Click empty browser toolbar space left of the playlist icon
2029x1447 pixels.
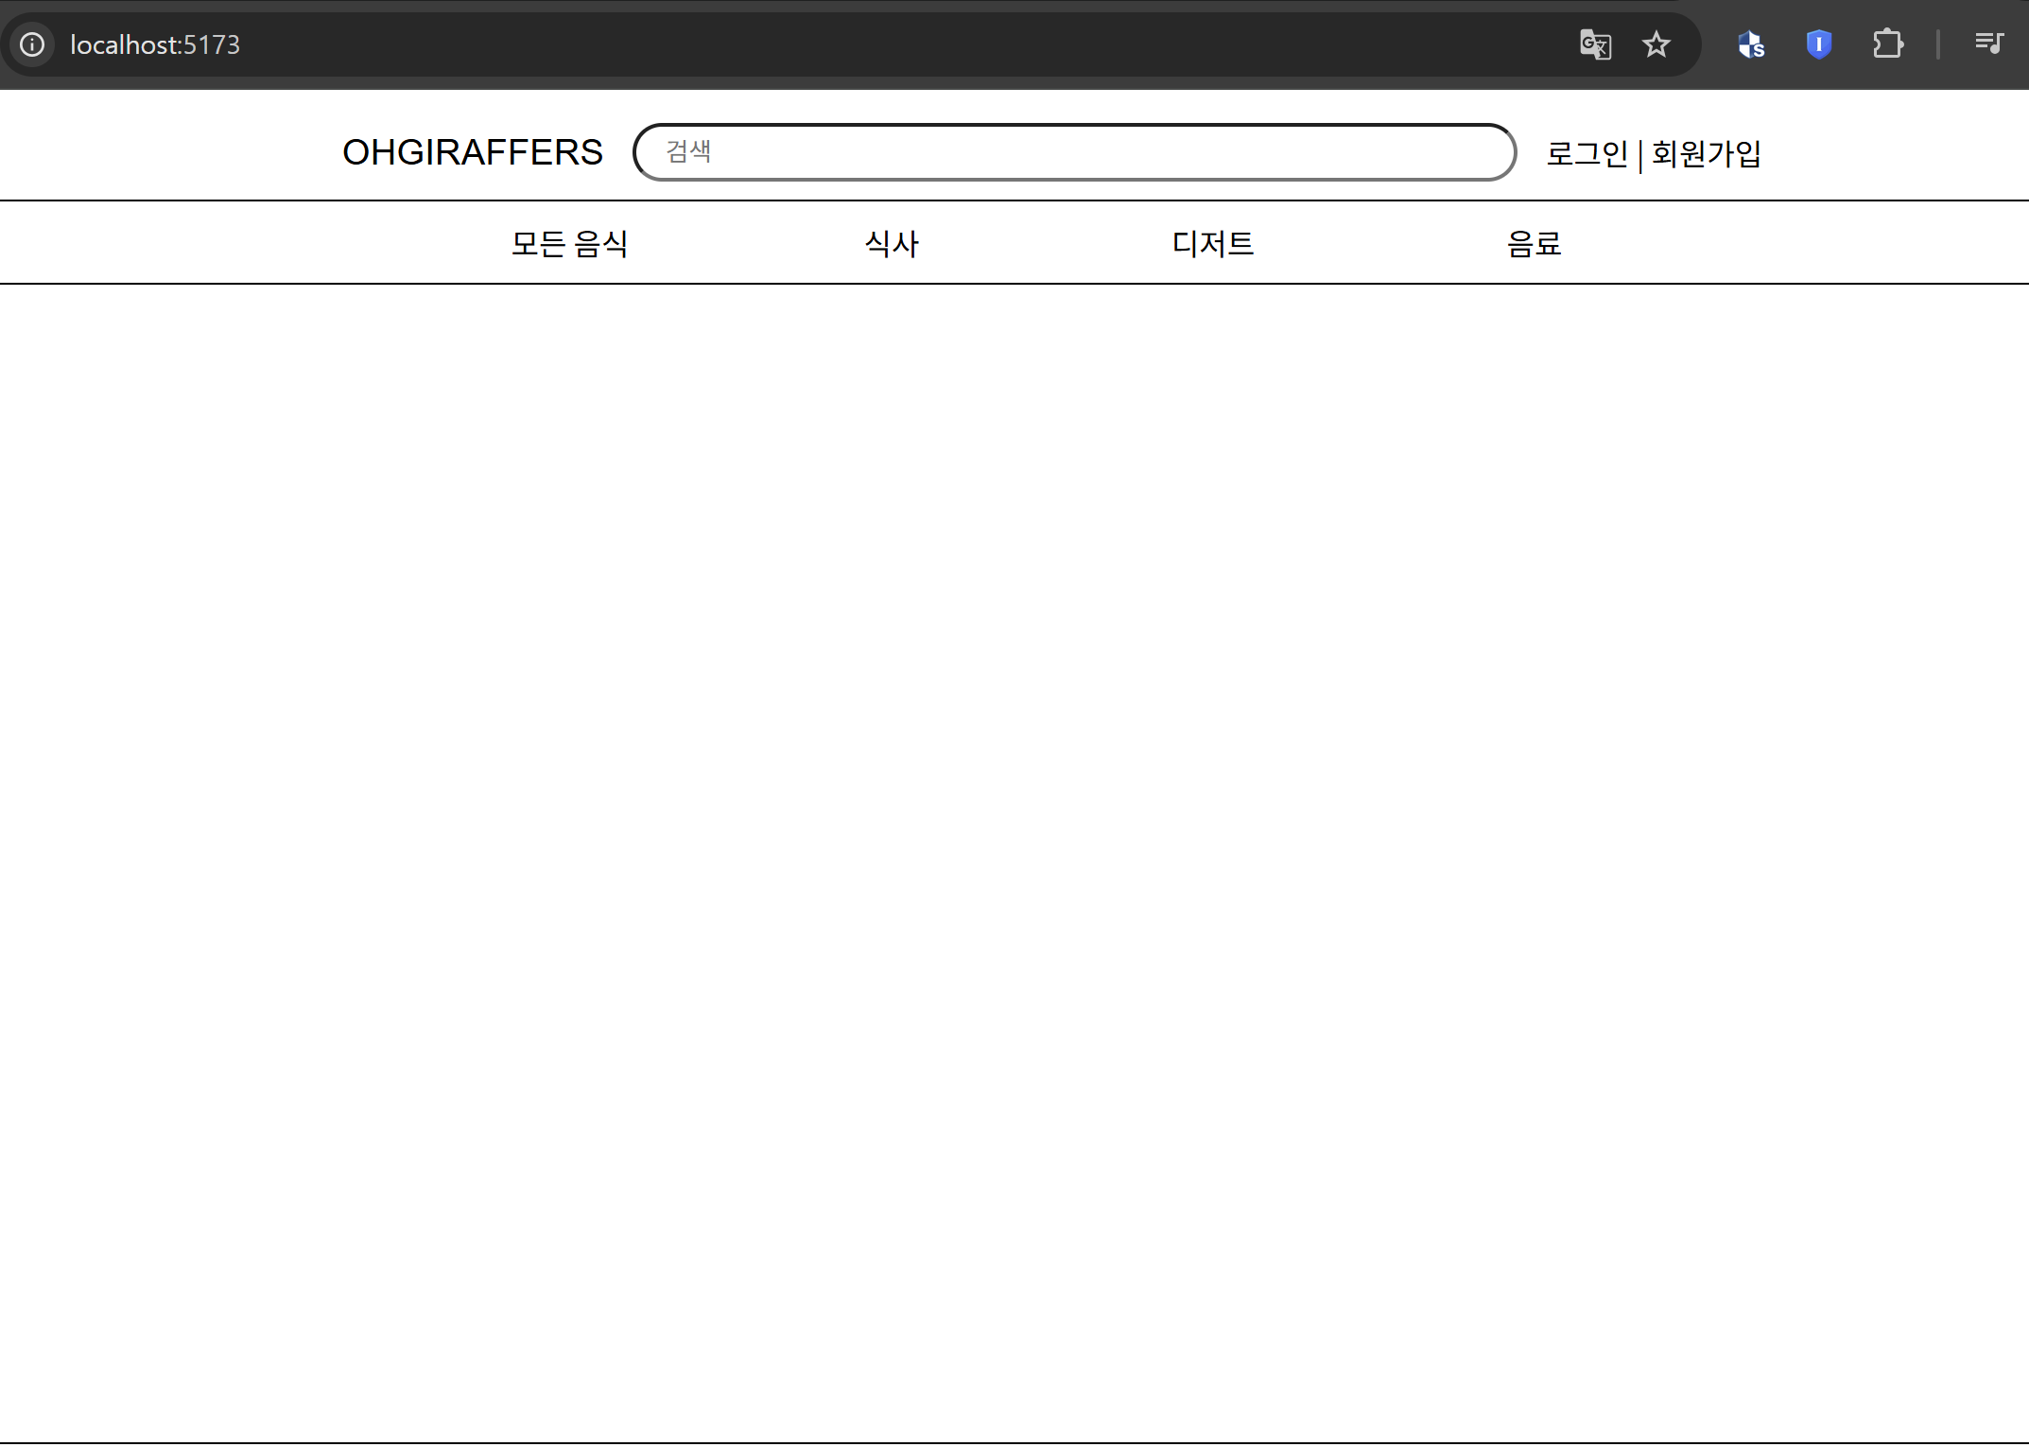pos(1957,44)
